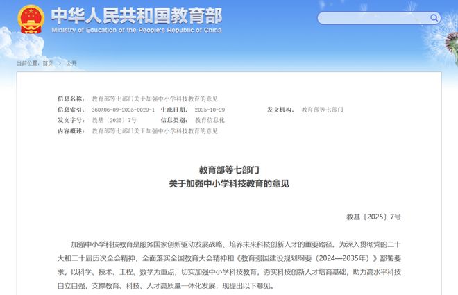Viewport: 458px width, 295px height.
Task: Click index number 360A06-09-2025-0029-1
Action: click(x=123, y=110)
